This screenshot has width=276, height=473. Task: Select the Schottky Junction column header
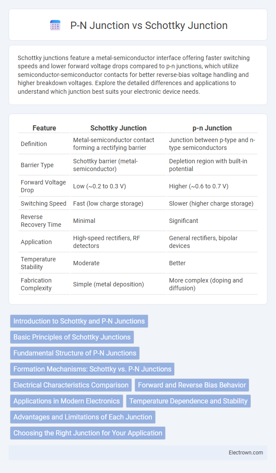tap(119, 128)
